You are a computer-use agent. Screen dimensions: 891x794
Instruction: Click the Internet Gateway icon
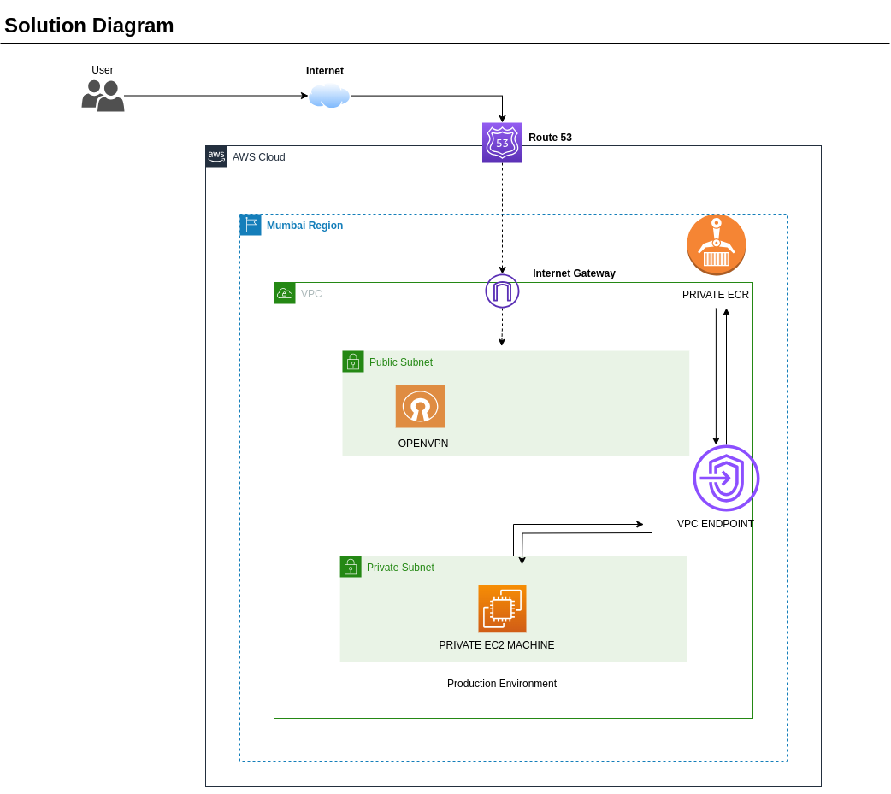(502, 291)
